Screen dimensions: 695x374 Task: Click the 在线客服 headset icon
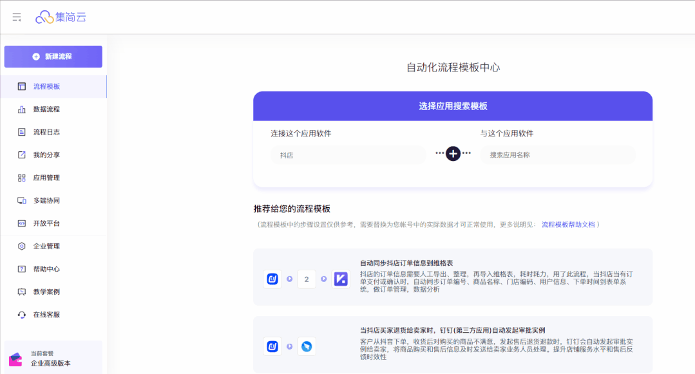coord(22,315)
